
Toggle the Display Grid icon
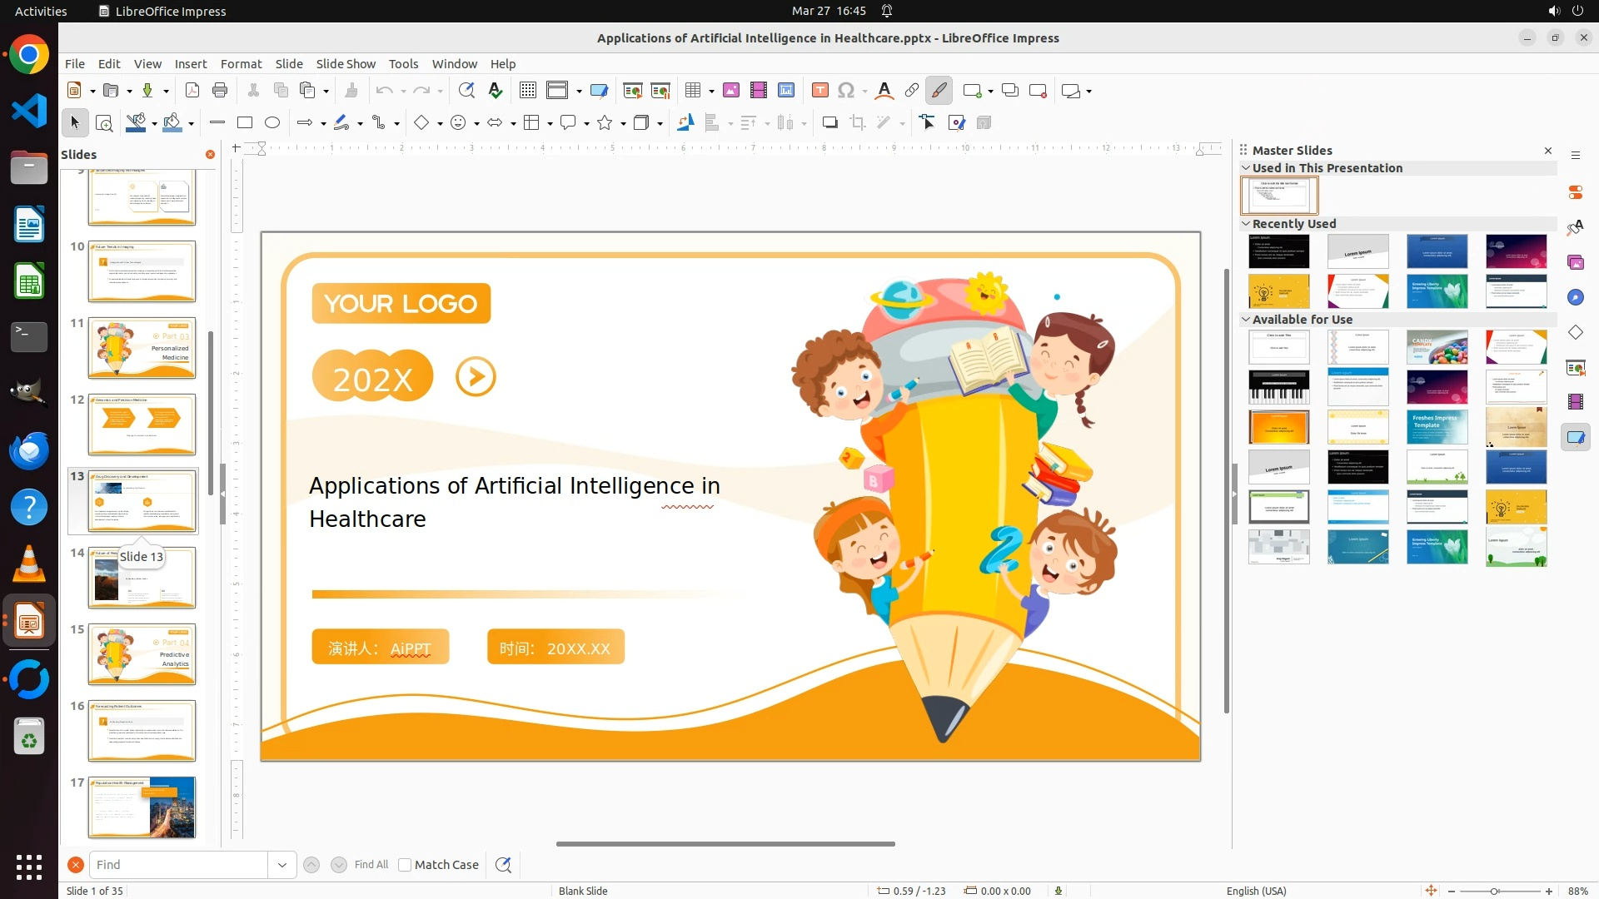[528, 91]
